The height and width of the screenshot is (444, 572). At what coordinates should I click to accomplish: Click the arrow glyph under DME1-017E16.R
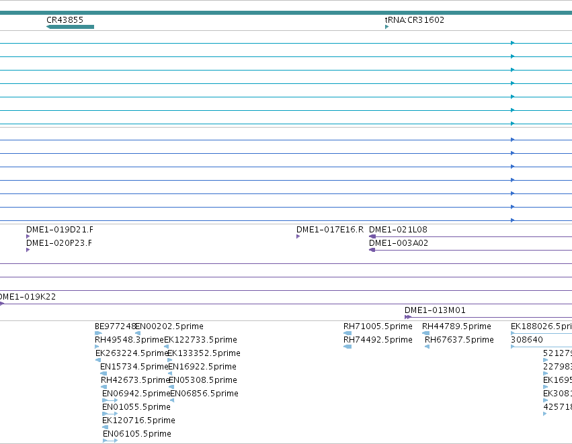pos(298,236)
